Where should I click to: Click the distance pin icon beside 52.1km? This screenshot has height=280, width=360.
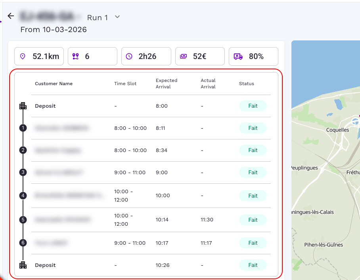coord(23,57)
